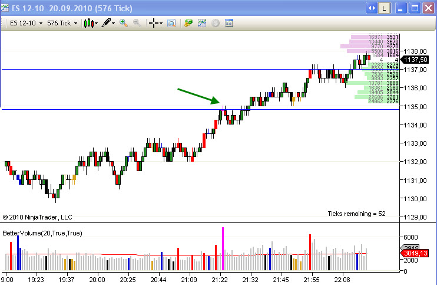Viewport: 437px width, 285px height.
Task: Open the drawing tools dropdown arrow
Action: [x=113, y=23]
